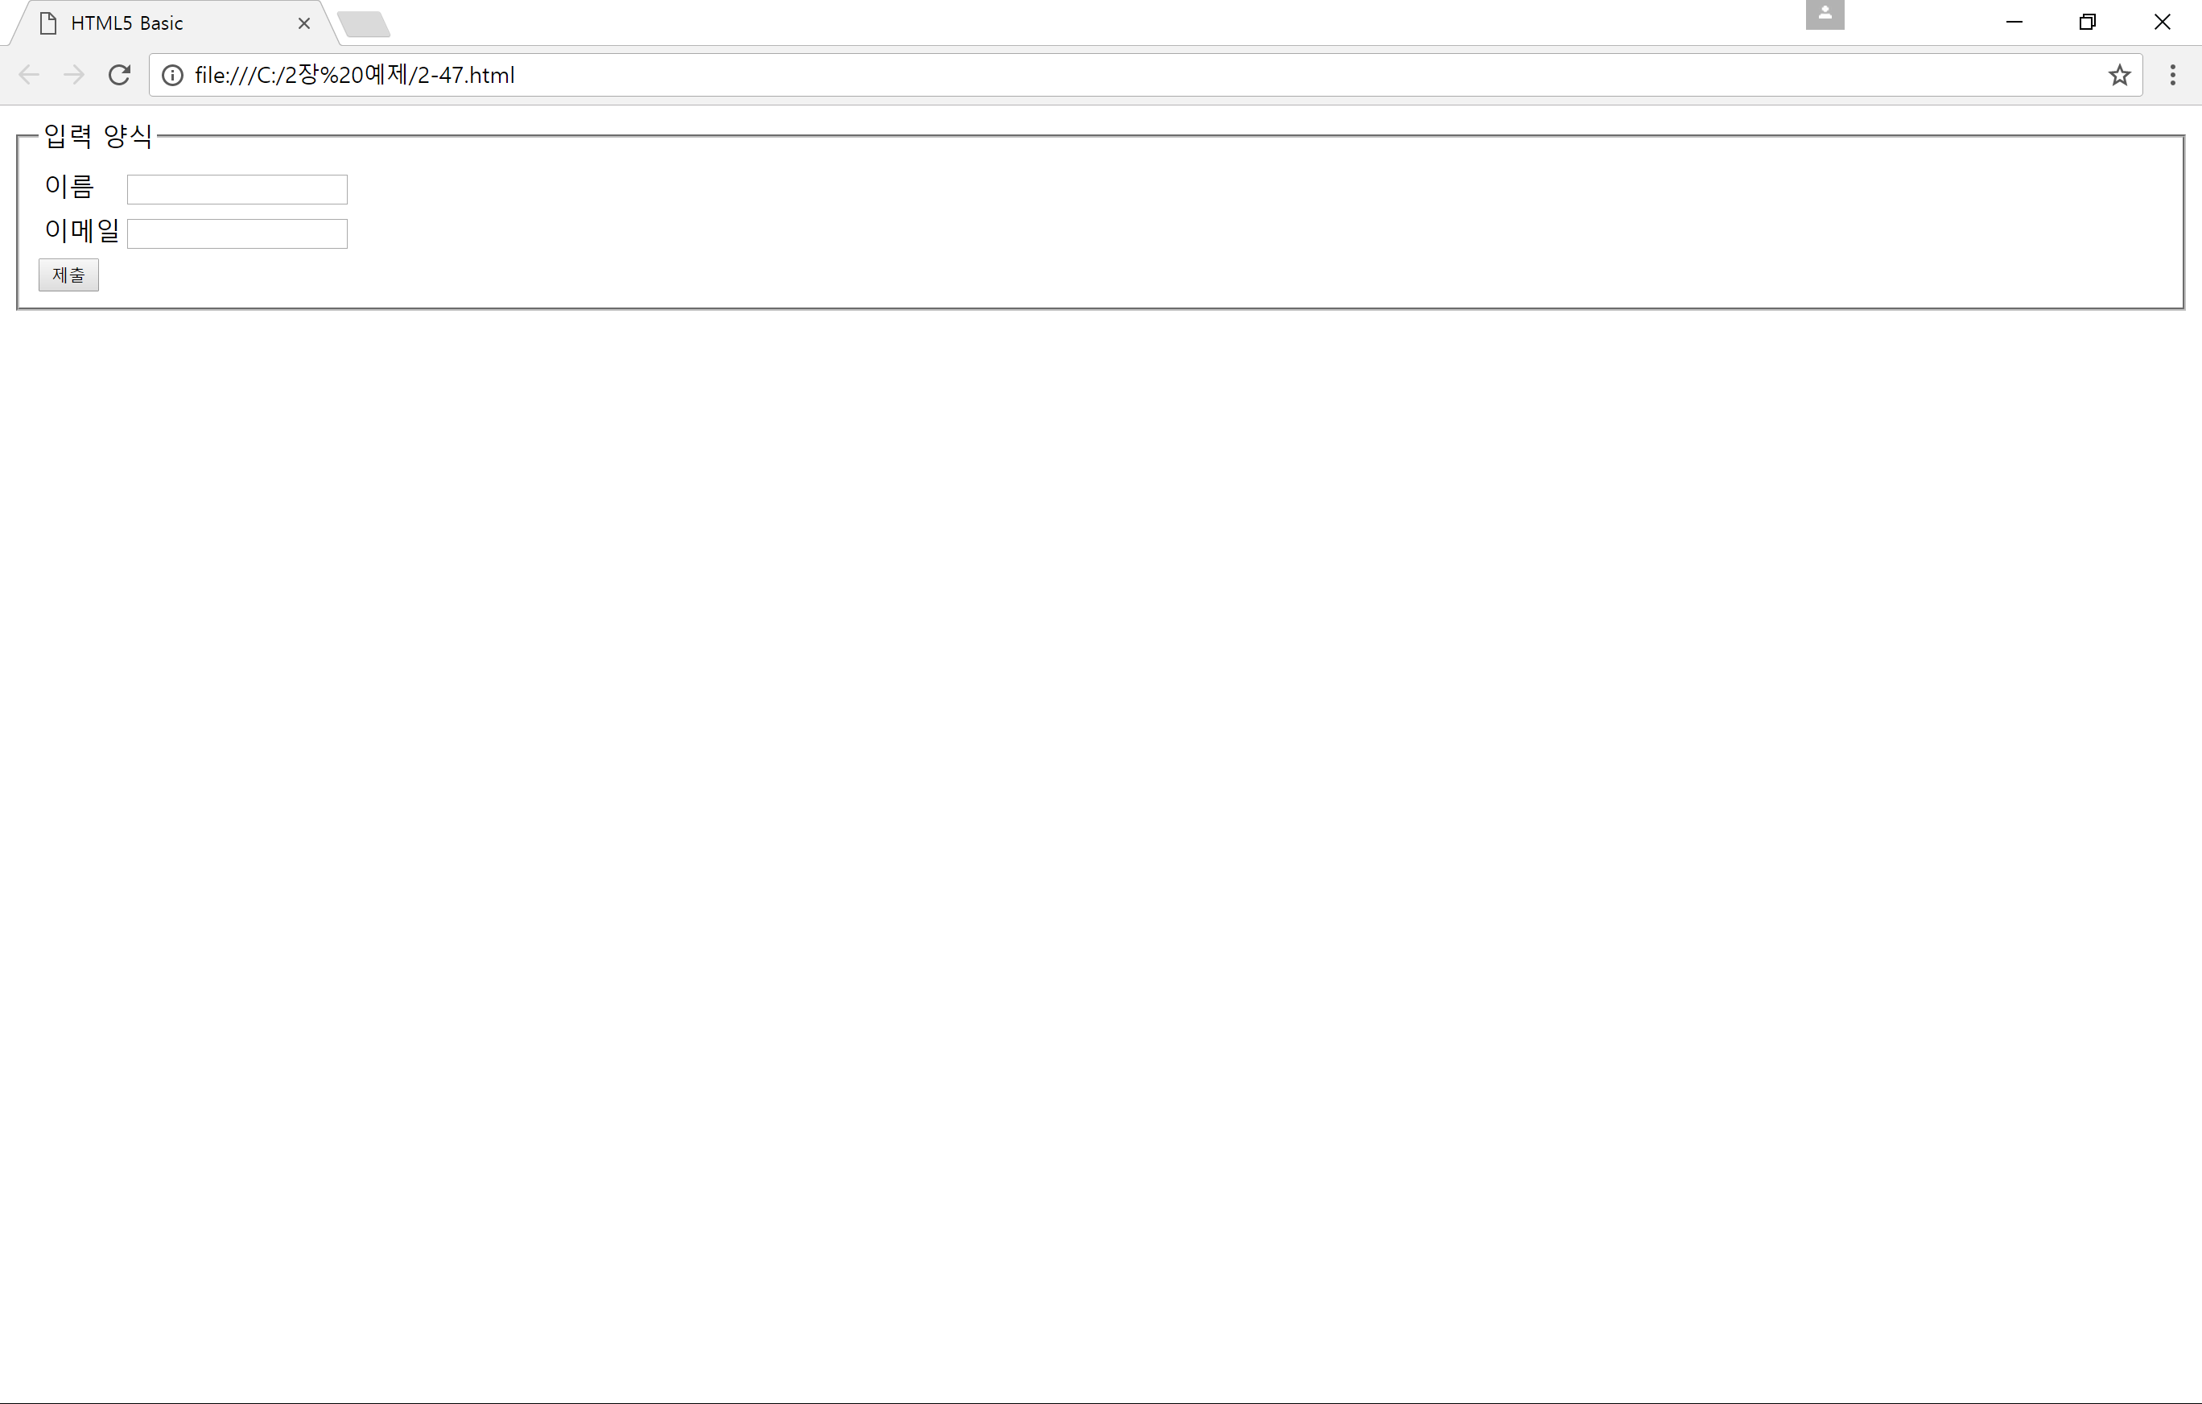Click the 이름 label
2202x1404 pixels.
pyautogui.click(x=69, y=187)
